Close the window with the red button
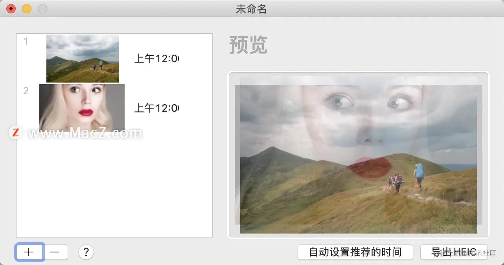This screenshot has width=504, height=265. pyautogui.click(x=11, y=9)
